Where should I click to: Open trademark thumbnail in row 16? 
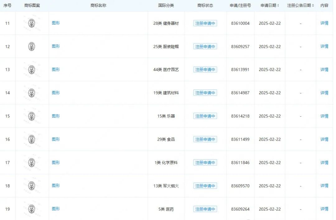coord(32,139)
